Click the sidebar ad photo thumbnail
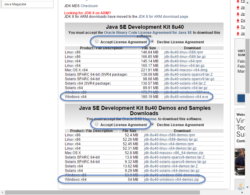The height and width of the screenshot is (195, 250). (240, 162)
